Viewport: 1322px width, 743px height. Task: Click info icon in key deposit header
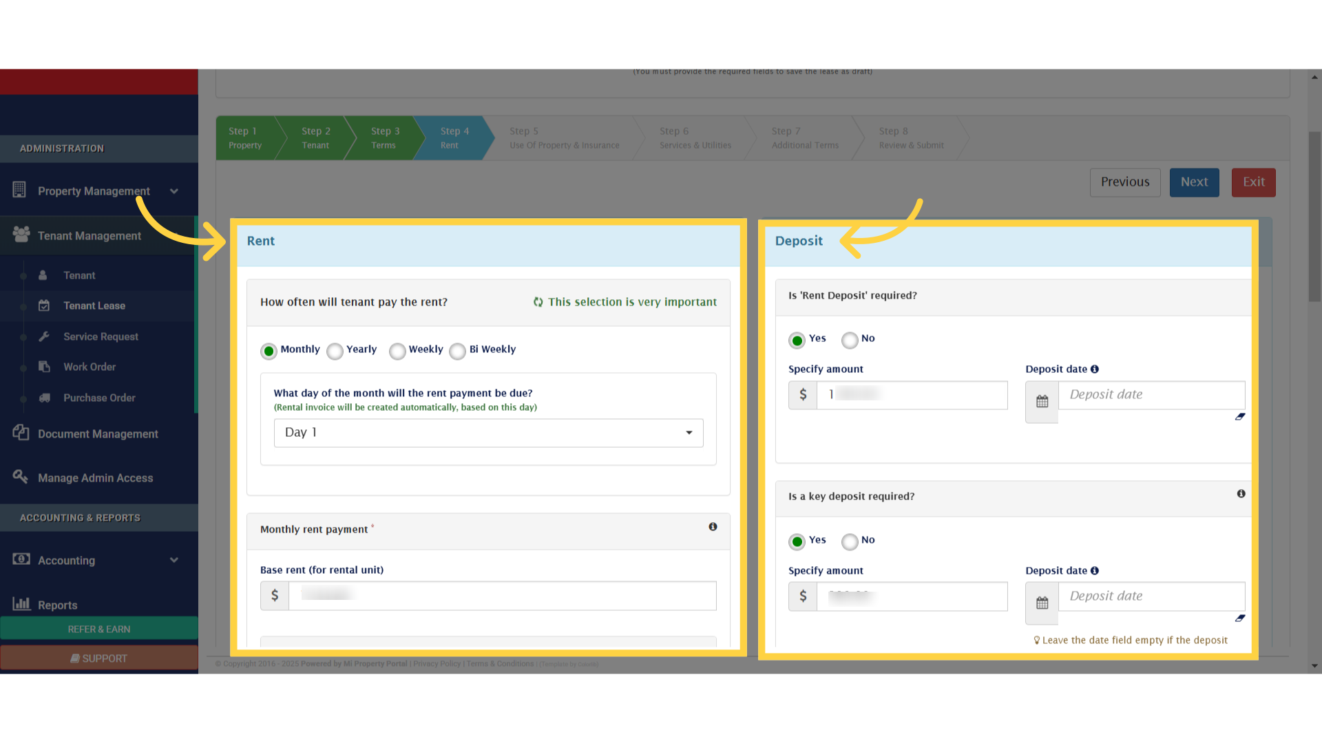[x=1241, y=494]
